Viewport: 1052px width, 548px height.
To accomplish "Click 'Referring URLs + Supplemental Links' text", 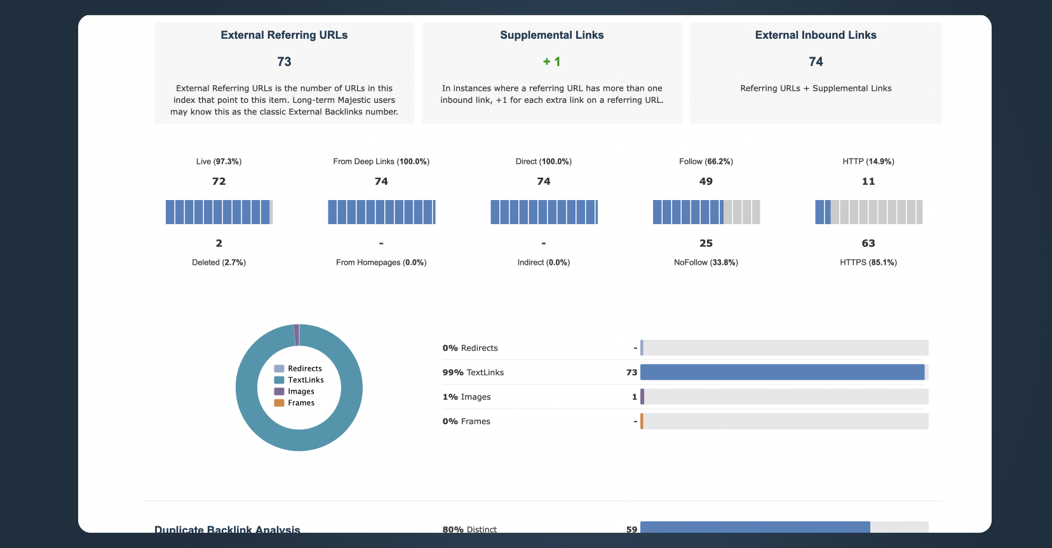I will 816,88.
